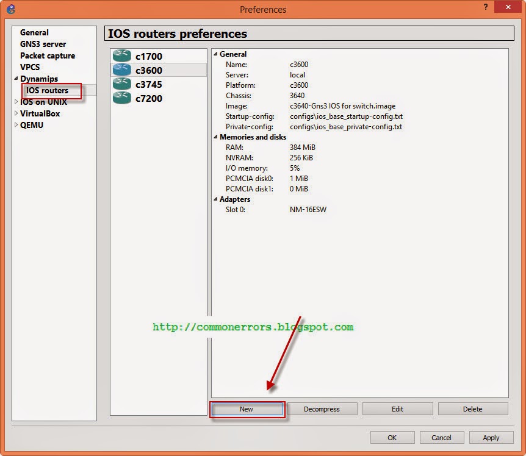Select VirtualBox in the sidebar
The height and width of the screenshot is (456, 526).
click(x=40, y=113)
